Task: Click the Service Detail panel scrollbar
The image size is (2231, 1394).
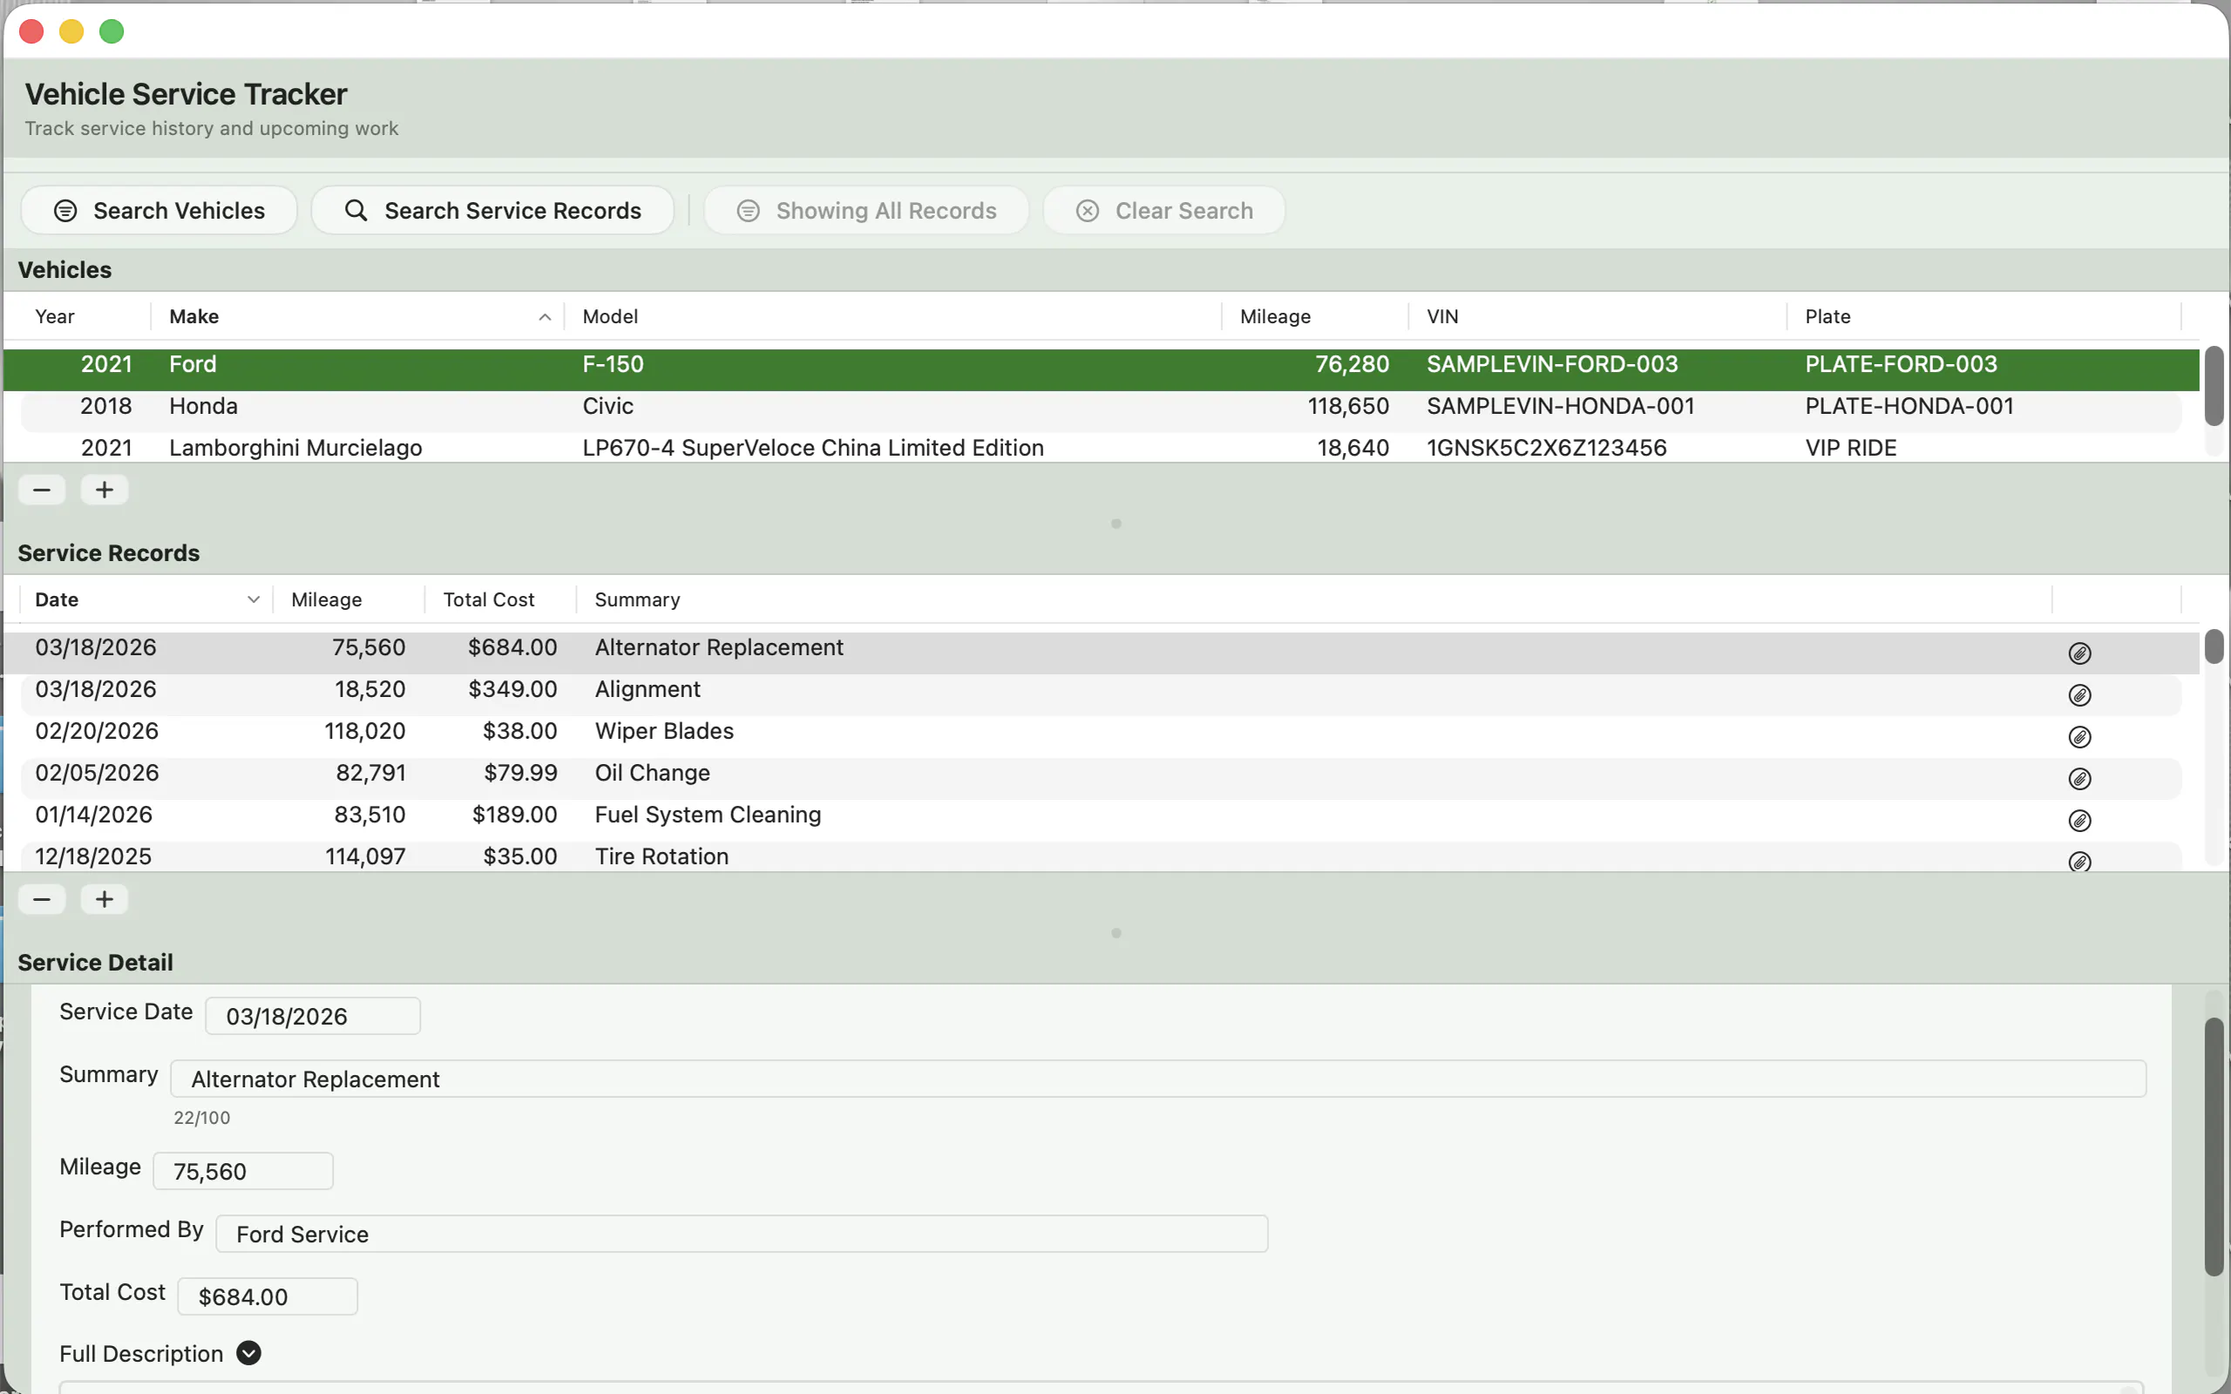Action: click(2213, 1146)
